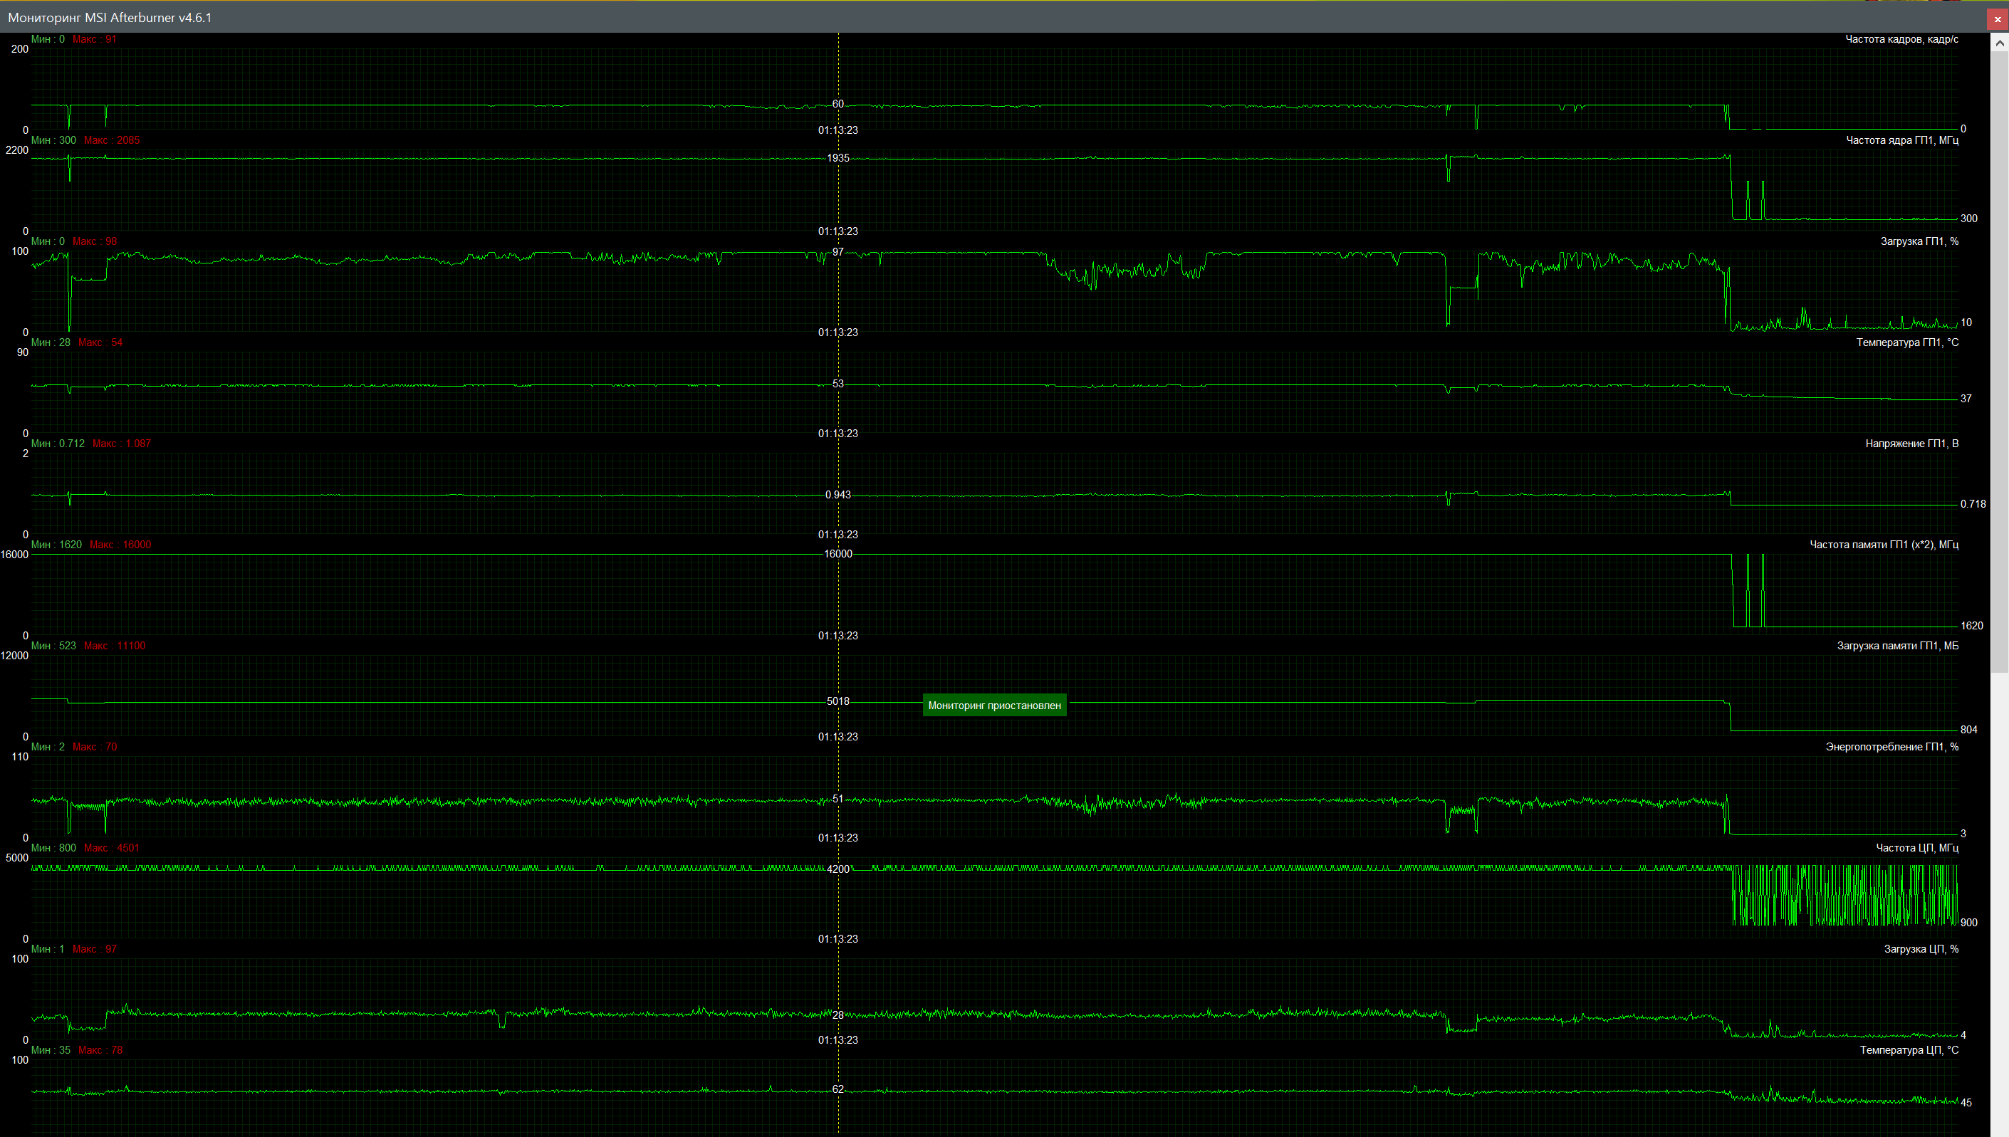Click the 'Мониторинг приостановлен' green badge
The height and width of the screenshot is (1137, 2009).
[x=993, y=705]
